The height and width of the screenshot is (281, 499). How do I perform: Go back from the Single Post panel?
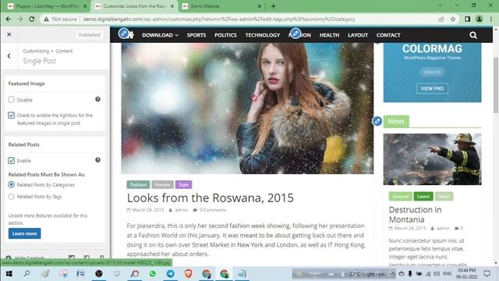[9, 56]
